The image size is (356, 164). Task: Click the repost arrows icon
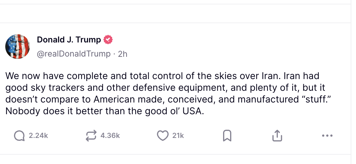point(91,136)
